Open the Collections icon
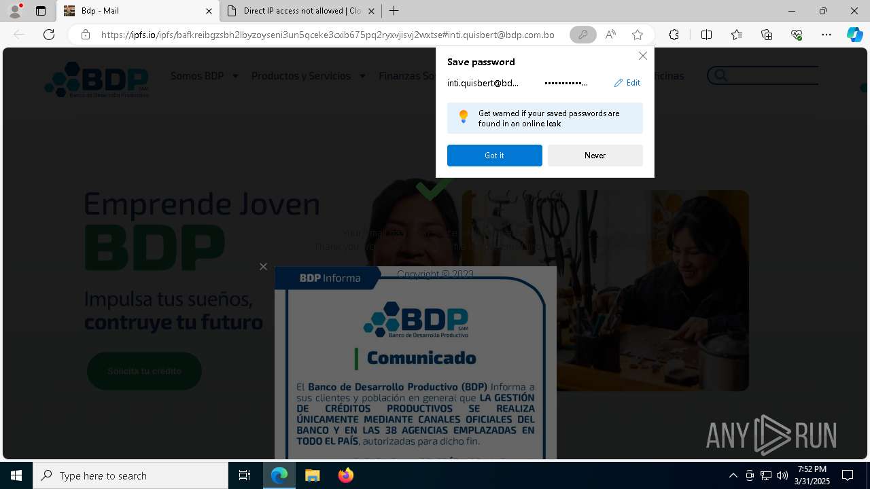This screenshot has width=870, height=489. click(x=767, y=35)
